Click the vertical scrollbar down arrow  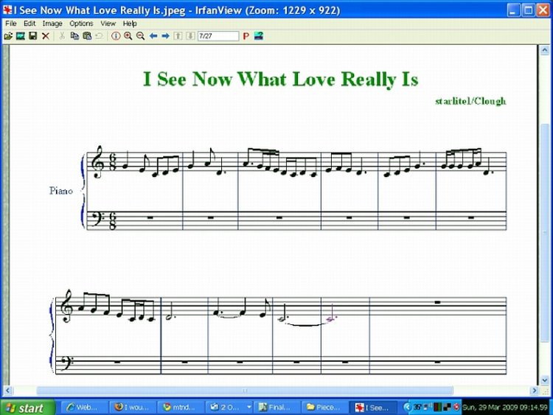pyautogui.click(x=546, y=380)
